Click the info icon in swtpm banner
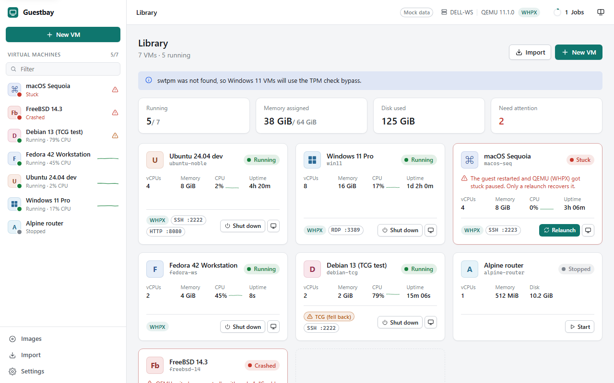Screen dimensions: 614x383 pos(149,80)
